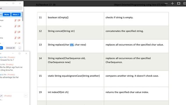Click camera-off icon in the 'ima' row

(19, 38)
